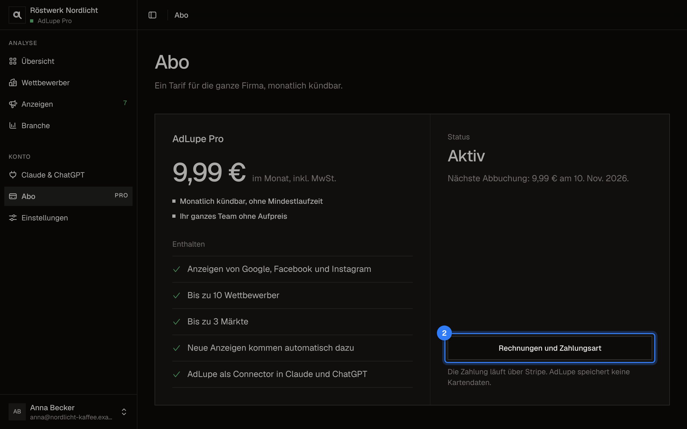Select the Wettbewerber building icon

coord(13,83)
